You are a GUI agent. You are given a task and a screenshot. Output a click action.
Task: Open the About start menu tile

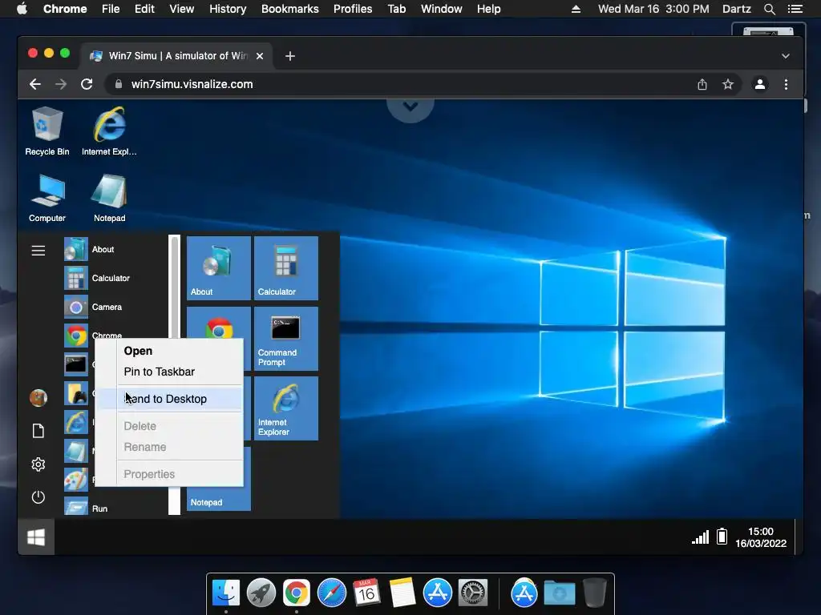(219, 268)
